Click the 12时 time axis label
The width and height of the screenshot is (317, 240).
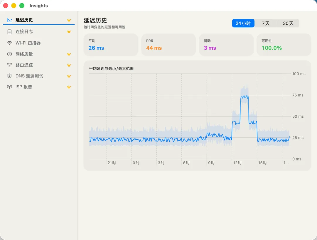tap(237, 163)
